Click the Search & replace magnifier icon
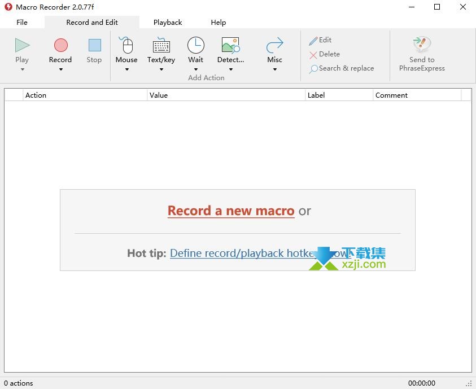Viewport: 476px width, 389px height. pyautogui.click(x=313, y=69)
